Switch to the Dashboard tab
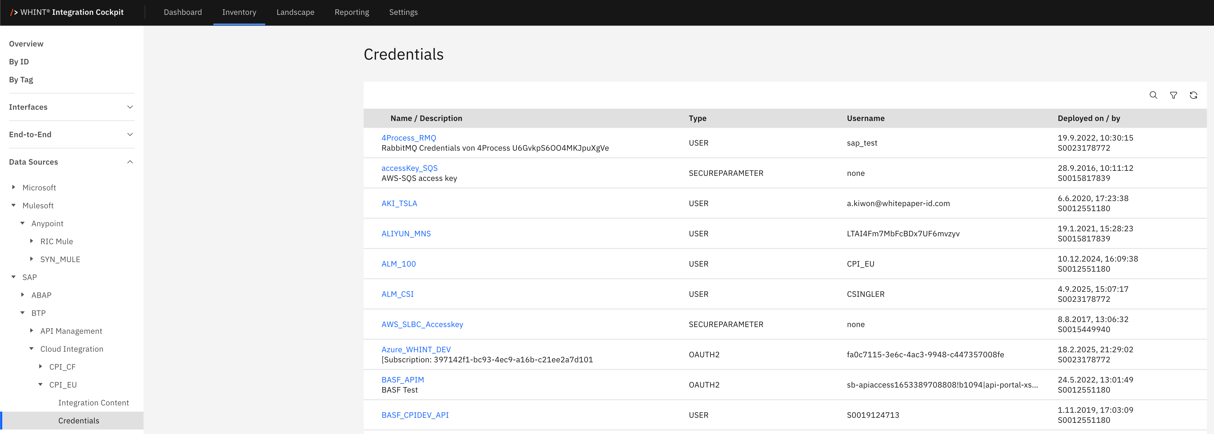1214x434 pixels. [x=183, y=12]
